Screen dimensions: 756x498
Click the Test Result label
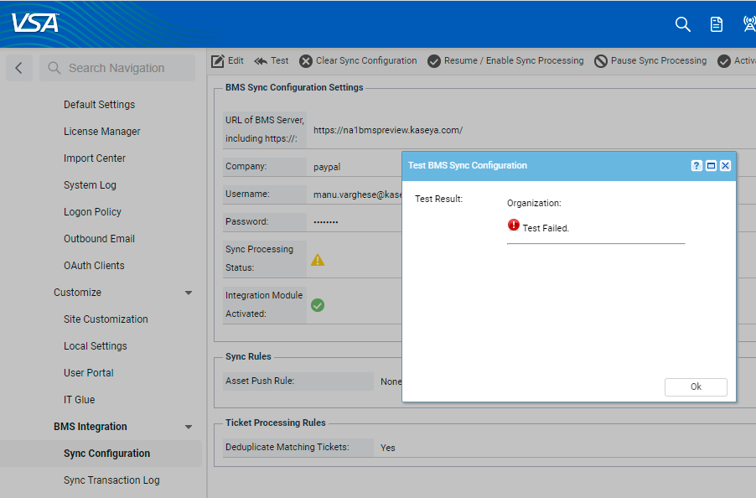(x=438, y=199)
